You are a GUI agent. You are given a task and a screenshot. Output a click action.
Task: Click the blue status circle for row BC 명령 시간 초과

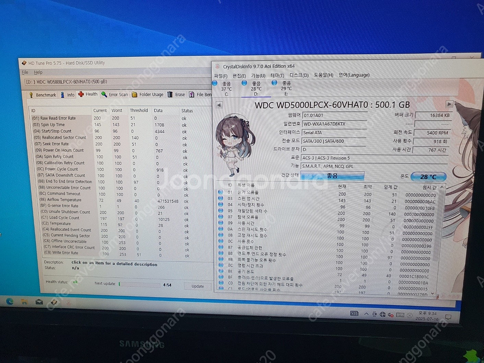tap(221, 265)
